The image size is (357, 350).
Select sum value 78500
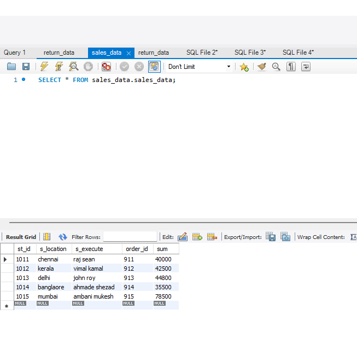pos(166,296)
